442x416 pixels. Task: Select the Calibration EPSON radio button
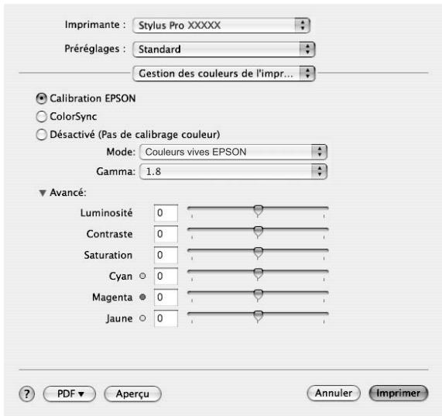click(42, 98)
